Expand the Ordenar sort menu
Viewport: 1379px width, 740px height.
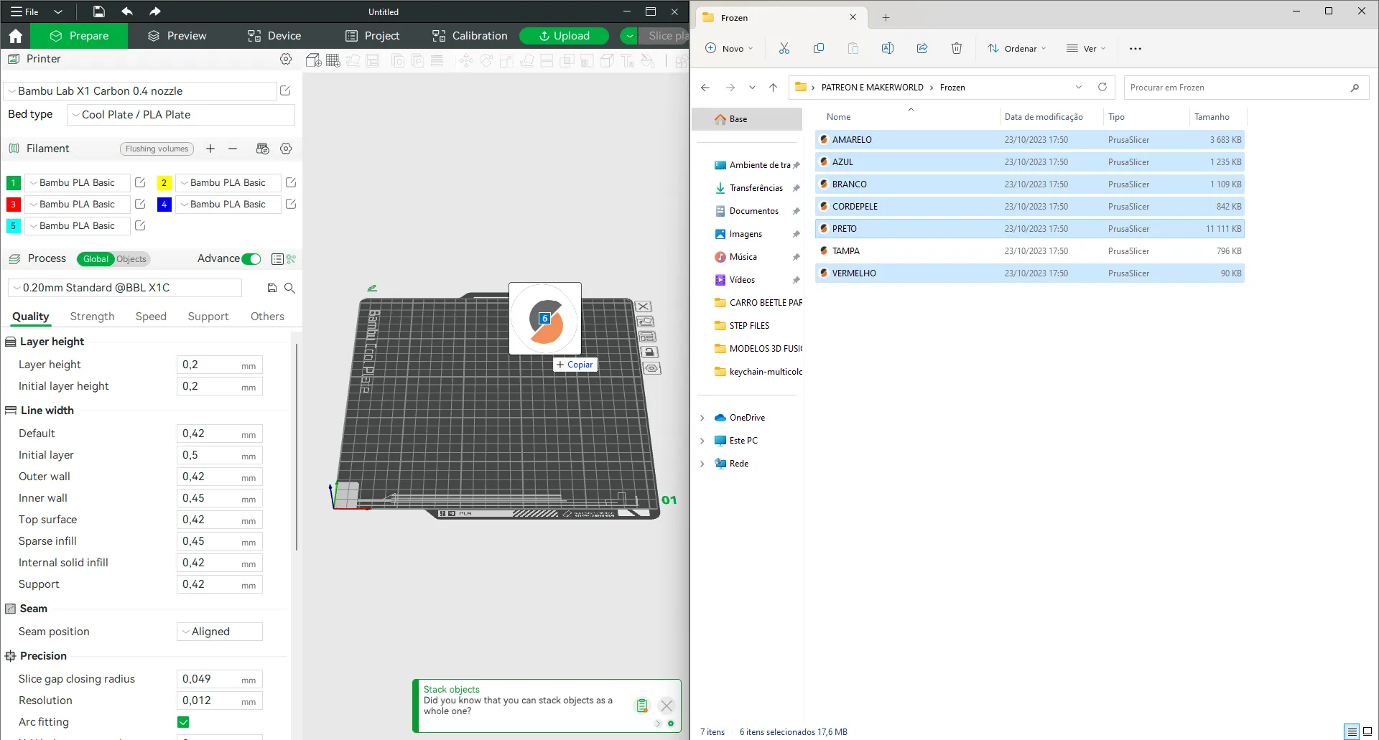pos(1017,48)
